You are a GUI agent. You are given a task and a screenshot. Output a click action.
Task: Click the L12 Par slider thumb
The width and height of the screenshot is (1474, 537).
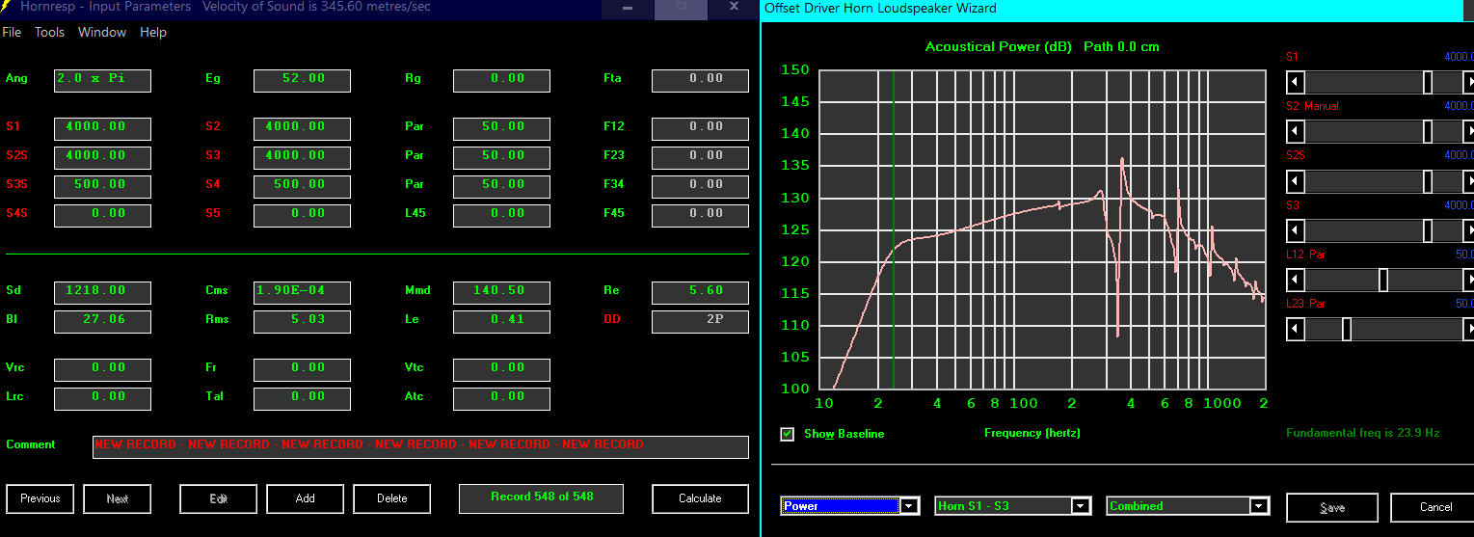tap(1383, 280)
